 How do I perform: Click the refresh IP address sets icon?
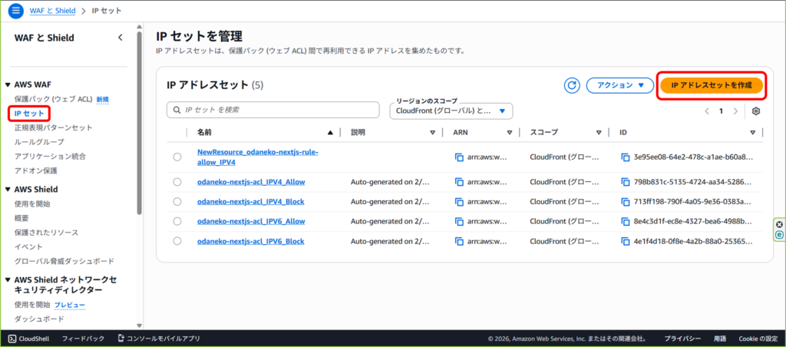(571, 85)
